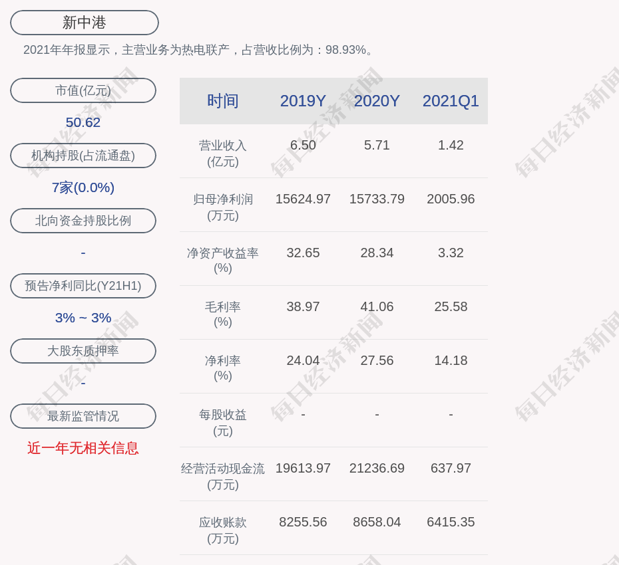The height and width of the screenshot is (565, 619).
Task: Click operating cash flow value 21236.69
Action: point(377,468)
